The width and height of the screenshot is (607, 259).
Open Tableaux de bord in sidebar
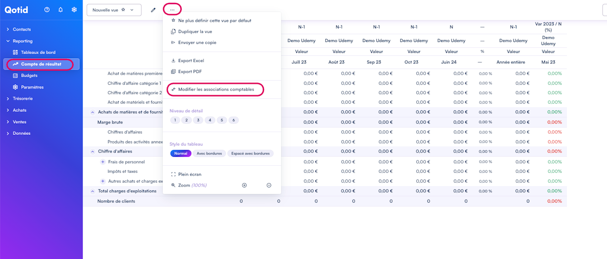[x=38, y=53]
